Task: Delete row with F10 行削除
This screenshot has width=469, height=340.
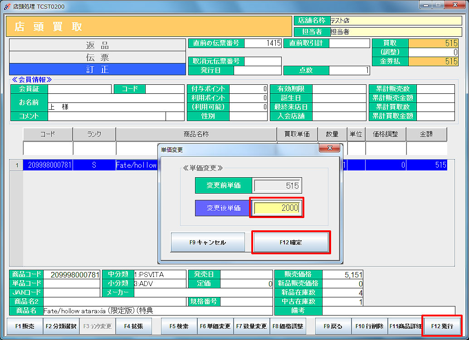Action: (369, 326)
